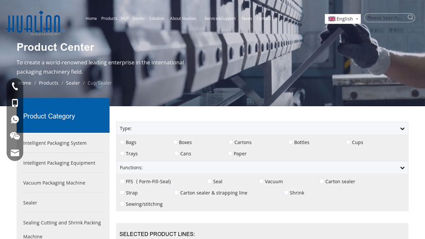The width and height of the screenshot is (425, 239).
Task: Open the English language dropdown
Action: [343, 19]
